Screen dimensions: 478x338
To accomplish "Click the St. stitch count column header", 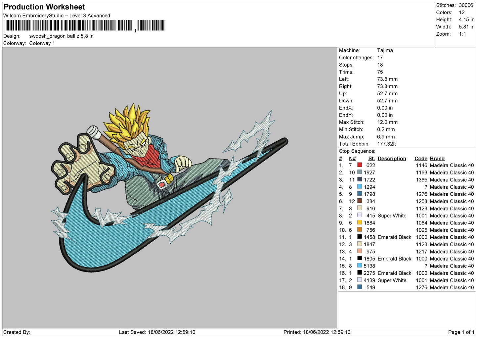I will coord(371,159).
